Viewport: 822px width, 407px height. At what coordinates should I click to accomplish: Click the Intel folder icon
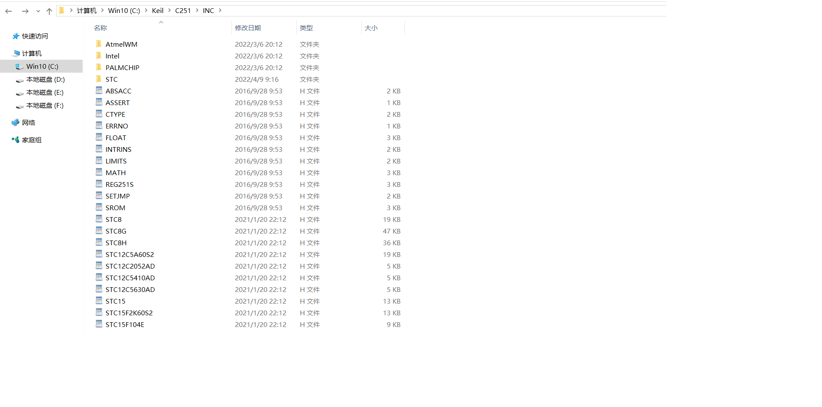click(99, 55)
